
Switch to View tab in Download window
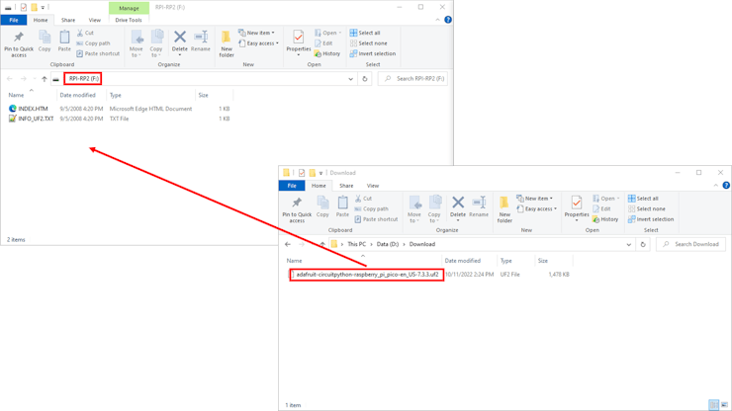click(373, 186)
